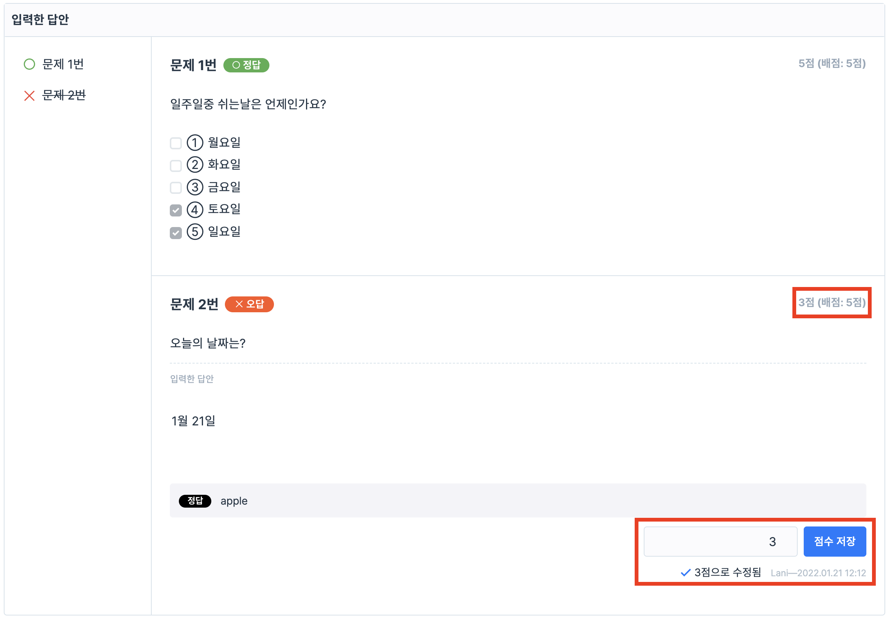This screenshot has height=620, width=889.
Task: Toggle the 월요일 checkbox
Action: (176, 143)
